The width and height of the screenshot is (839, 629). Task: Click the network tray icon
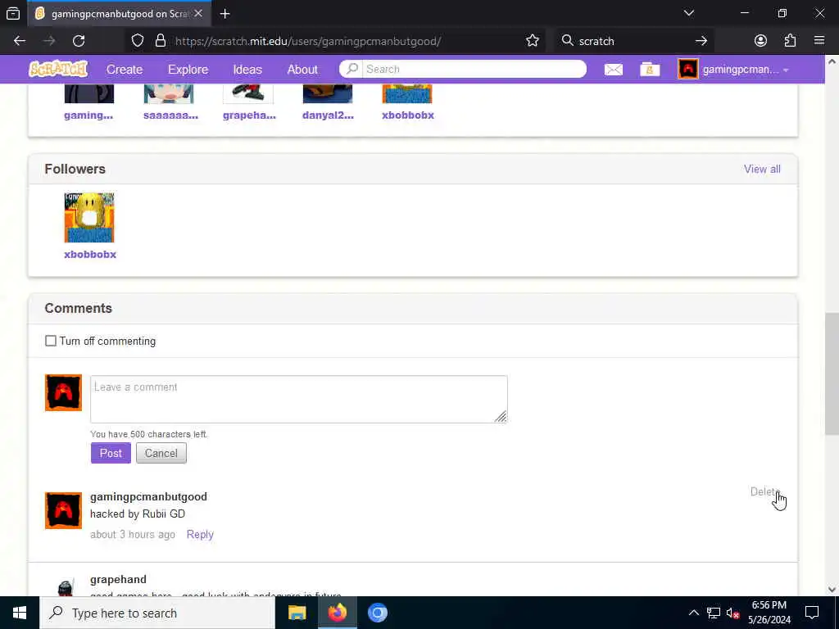coord(714,613)
